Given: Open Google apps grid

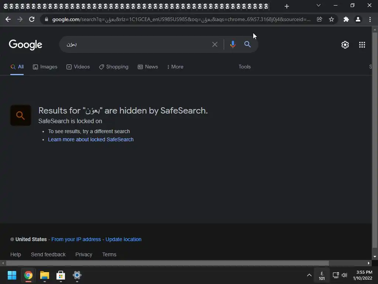Looking at the screenshot, I should [x=362, y=45].
